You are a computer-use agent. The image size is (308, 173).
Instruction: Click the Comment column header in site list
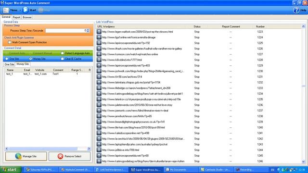tap(58, 70)
